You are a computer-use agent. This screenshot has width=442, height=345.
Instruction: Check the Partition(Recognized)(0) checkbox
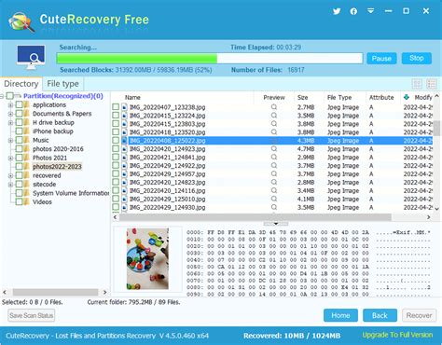[x=10, y=96]
